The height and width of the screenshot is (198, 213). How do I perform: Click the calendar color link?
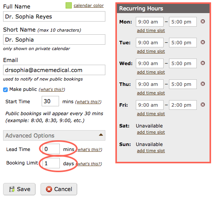click(x=89, y=5)
